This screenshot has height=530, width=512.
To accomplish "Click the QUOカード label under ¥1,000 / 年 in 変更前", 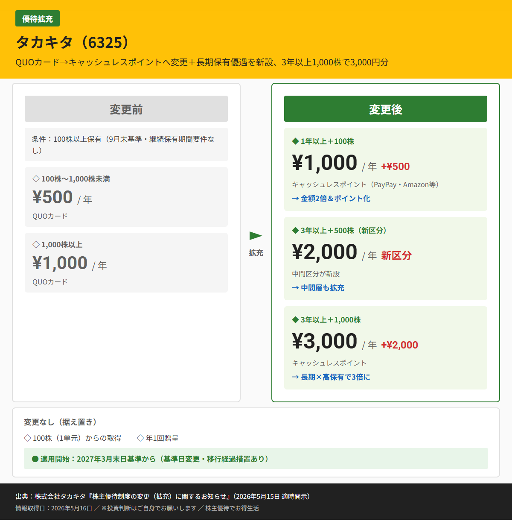I will pos(50,282).
